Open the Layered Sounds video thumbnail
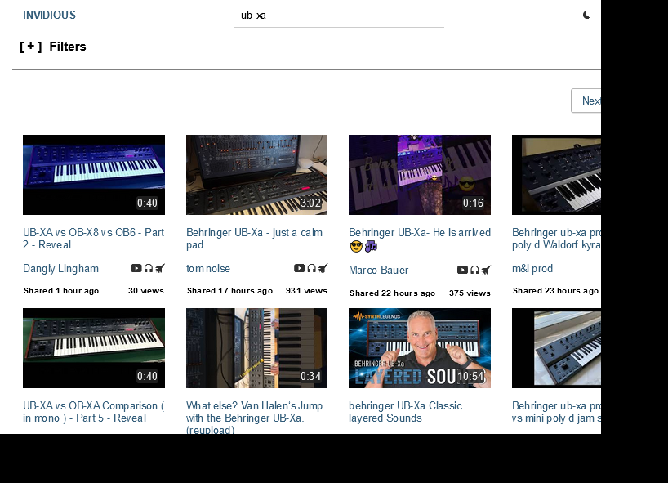This screenshot has width=668, height=483. pos(420,348)
